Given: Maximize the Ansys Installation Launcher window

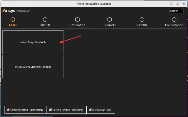Looking at the screenshot, I should point(177,4).
